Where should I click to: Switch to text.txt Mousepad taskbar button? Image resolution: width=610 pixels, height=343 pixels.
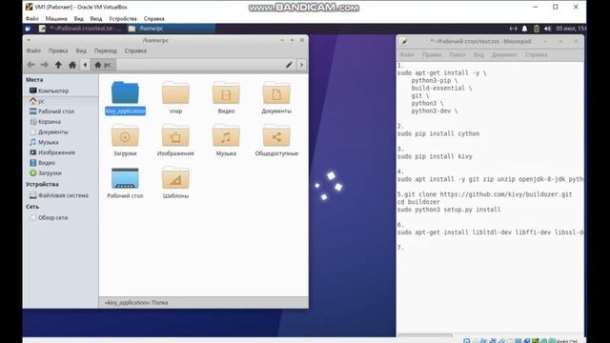click(x=81, y=29)
